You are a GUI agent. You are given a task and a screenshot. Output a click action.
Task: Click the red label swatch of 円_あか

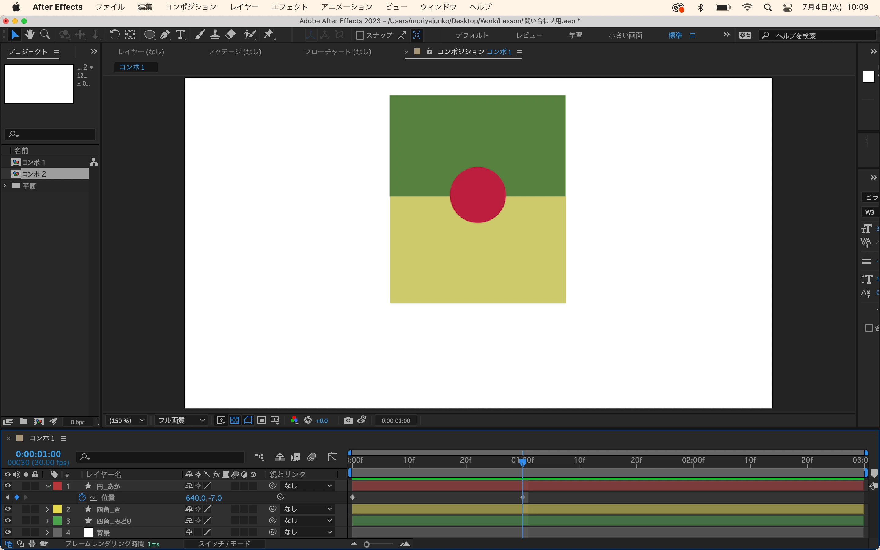57,486
